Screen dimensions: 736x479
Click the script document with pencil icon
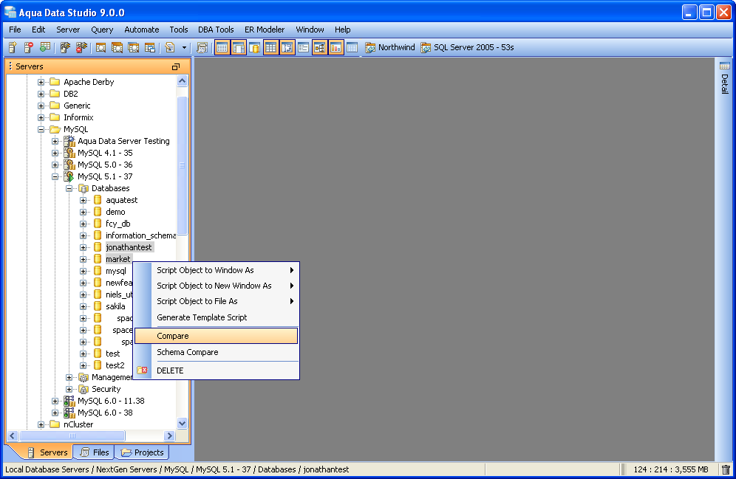(170, 47)
